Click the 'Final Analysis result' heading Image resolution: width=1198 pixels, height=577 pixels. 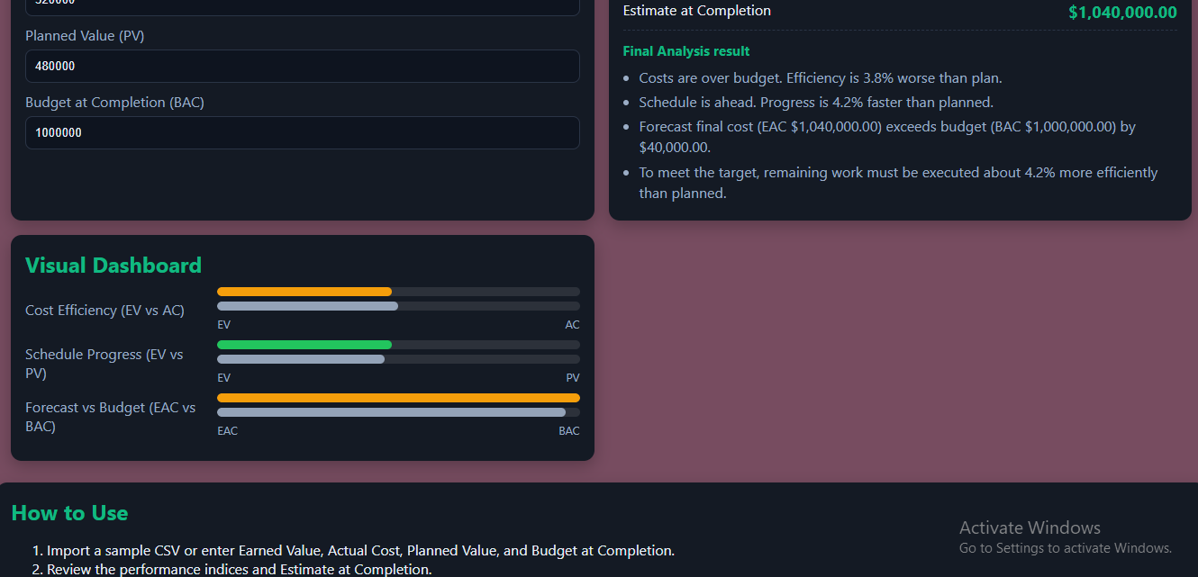(686, 51)
